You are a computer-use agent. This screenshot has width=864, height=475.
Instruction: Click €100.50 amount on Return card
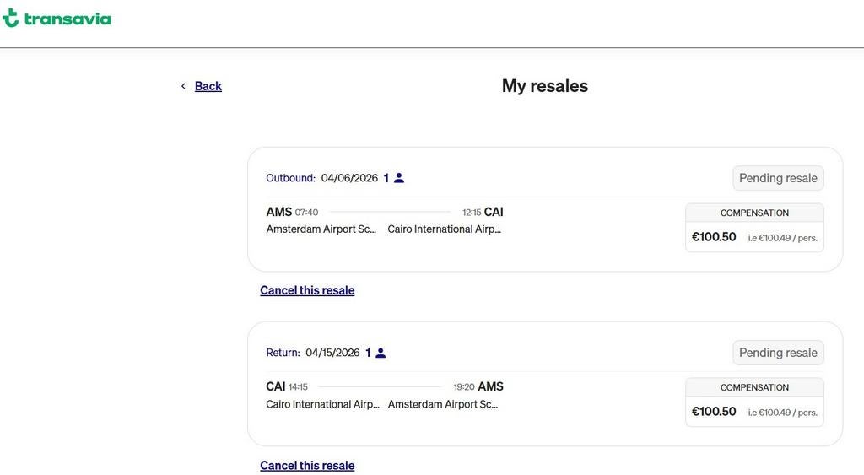[x=714, y=412]
